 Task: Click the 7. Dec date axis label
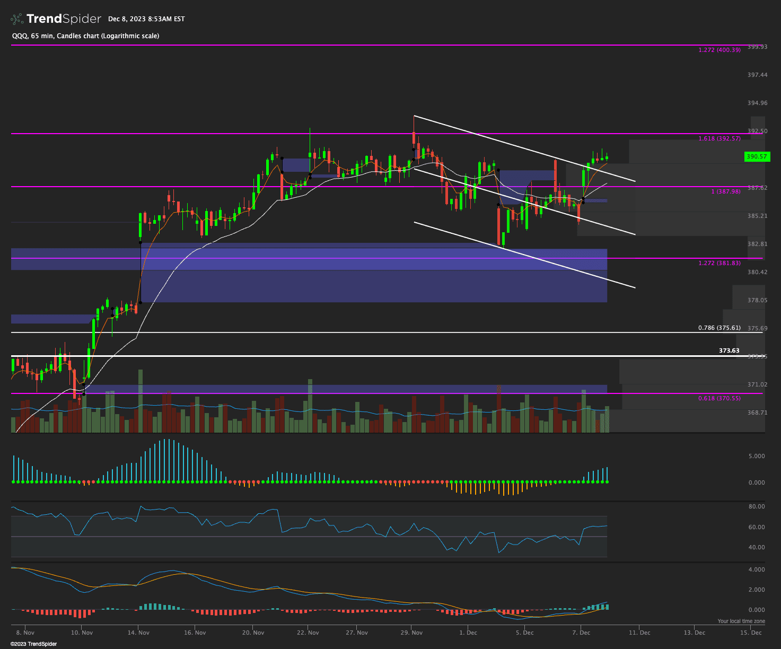(x=582, y=633)
